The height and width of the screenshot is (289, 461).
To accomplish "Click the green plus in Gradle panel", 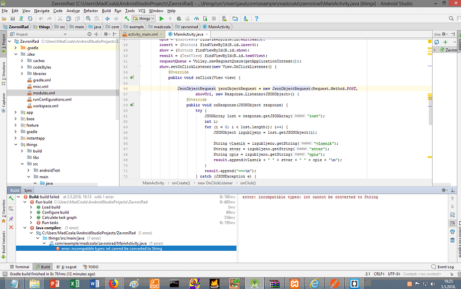I will coord(446,42).
